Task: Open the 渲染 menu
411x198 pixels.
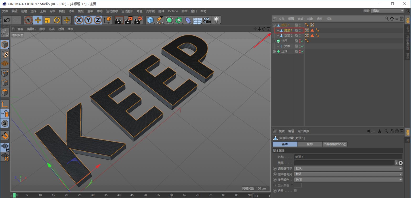Action: 90,11
